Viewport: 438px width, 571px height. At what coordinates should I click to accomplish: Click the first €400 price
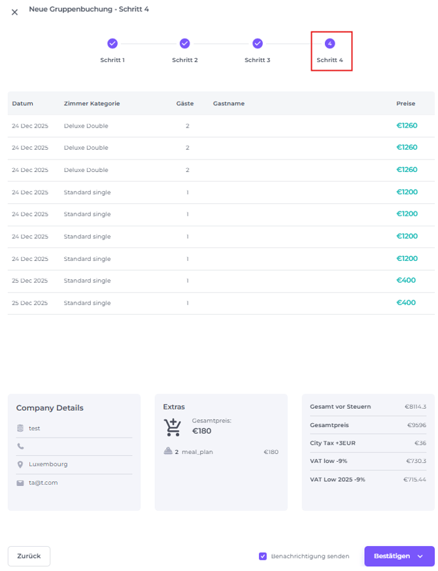[405, 281]
